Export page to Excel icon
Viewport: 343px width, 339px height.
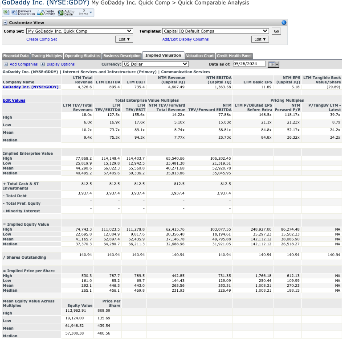(x=6, y=12)
